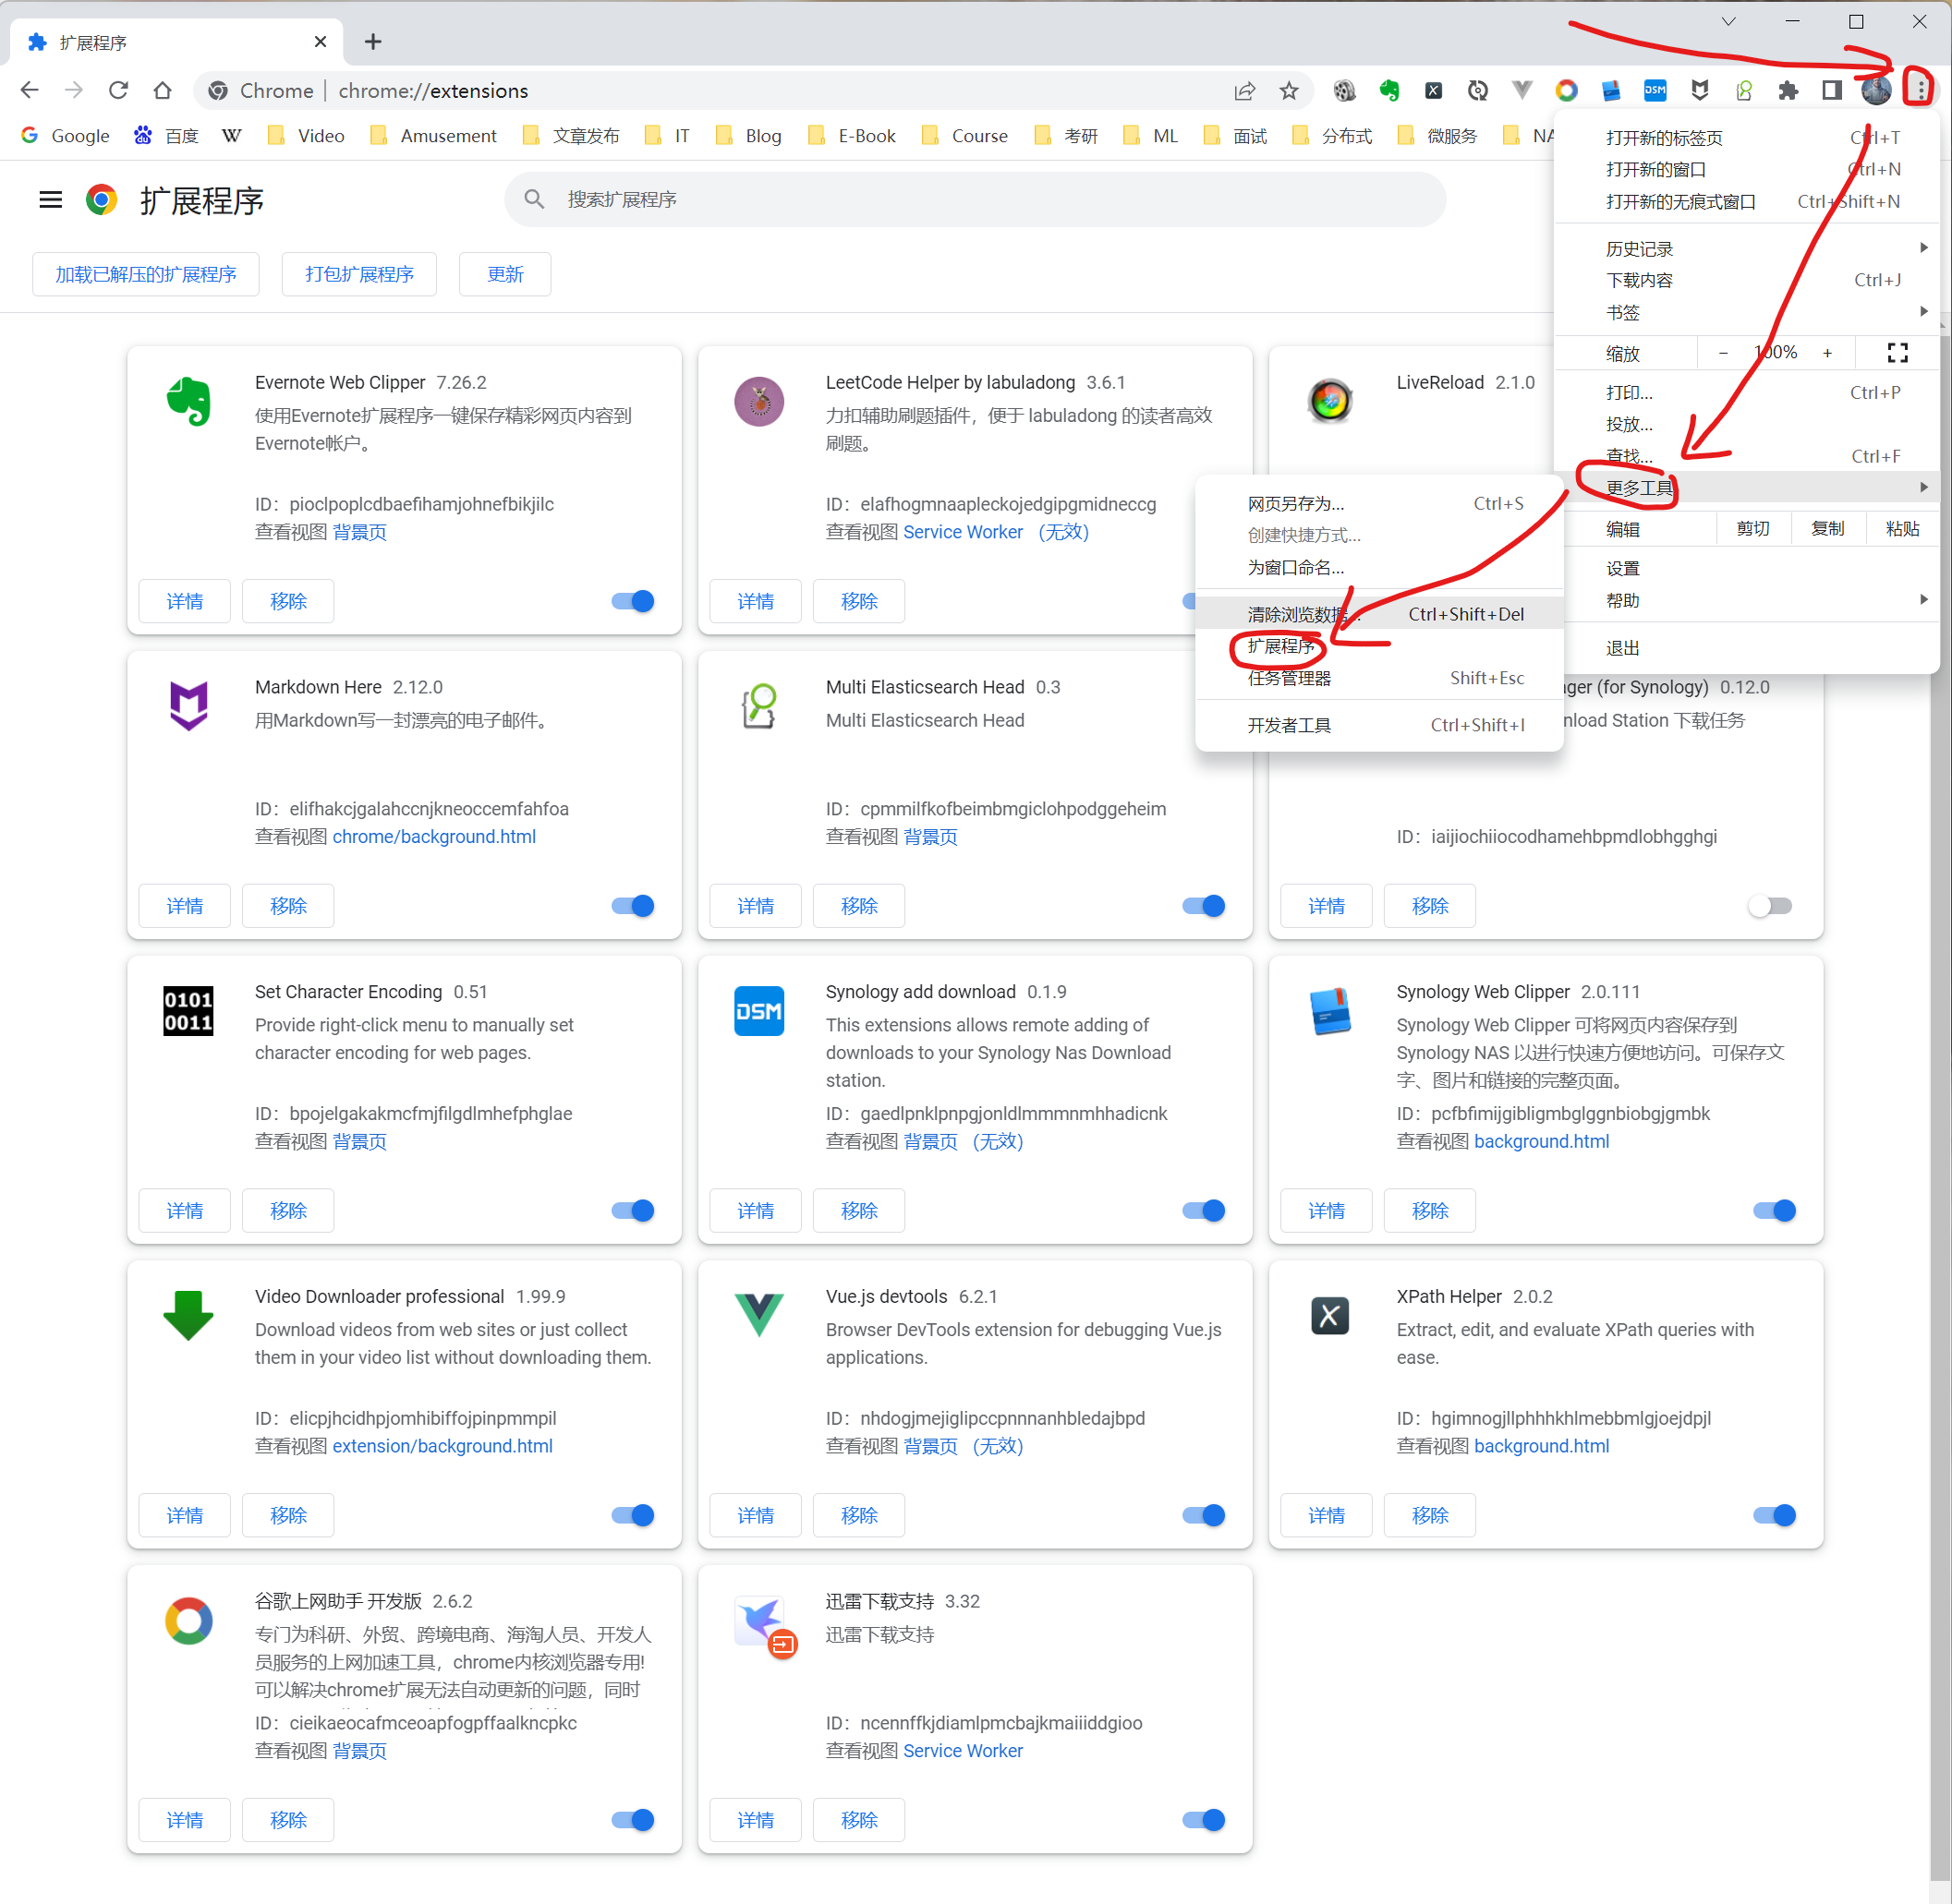Click the fullscreen zoom icon
1952x1904 pixels.
coord(1897,352)
